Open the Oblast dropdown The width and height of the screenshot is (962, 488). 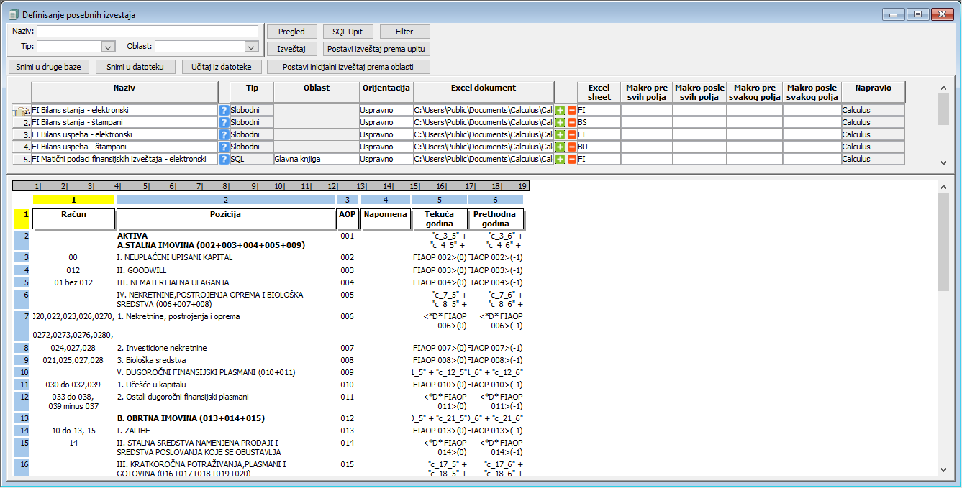[250, 47]
